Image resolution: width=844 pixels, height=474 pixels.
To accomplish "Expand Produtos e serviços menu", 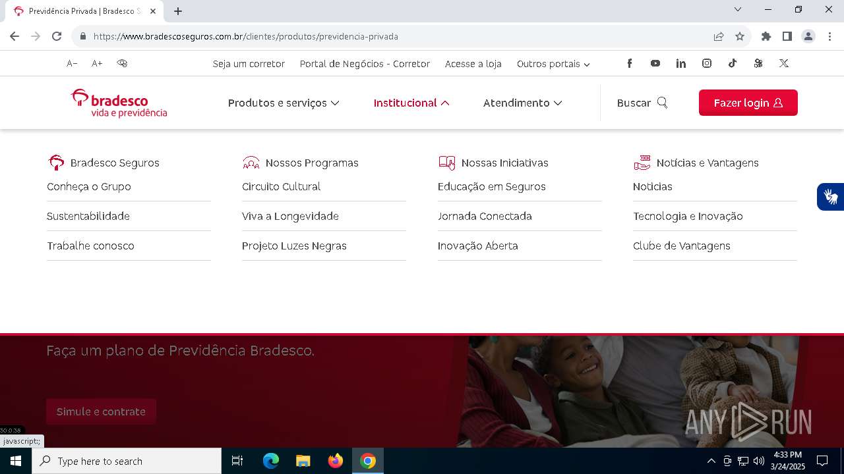I will (x=284, y=103).
